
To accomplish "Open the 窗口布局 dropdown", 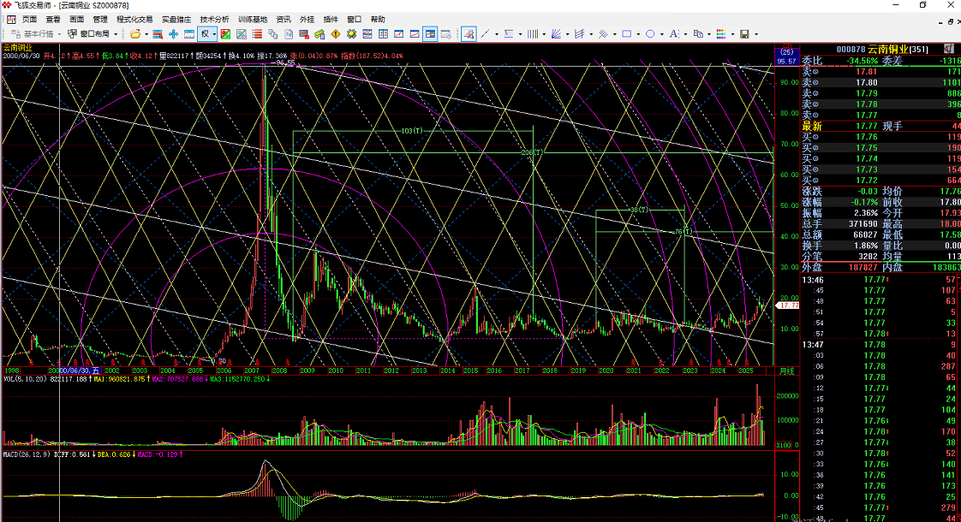I will point(90,34).
